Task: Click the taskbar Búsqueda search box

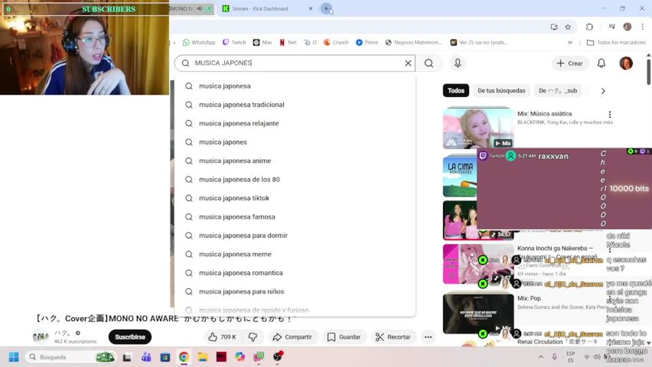Action: [71, 357]
